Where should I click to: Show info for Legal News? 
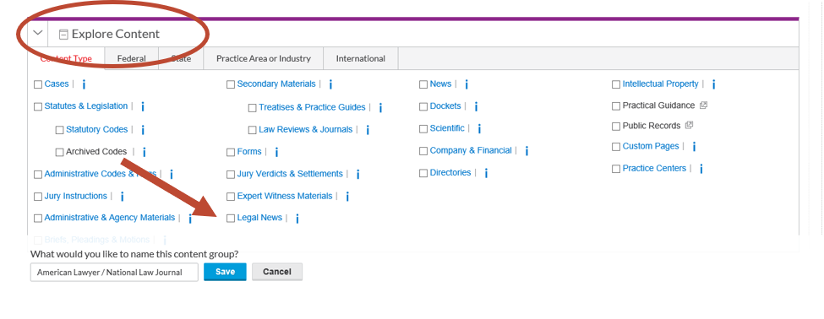coord(297,219)
